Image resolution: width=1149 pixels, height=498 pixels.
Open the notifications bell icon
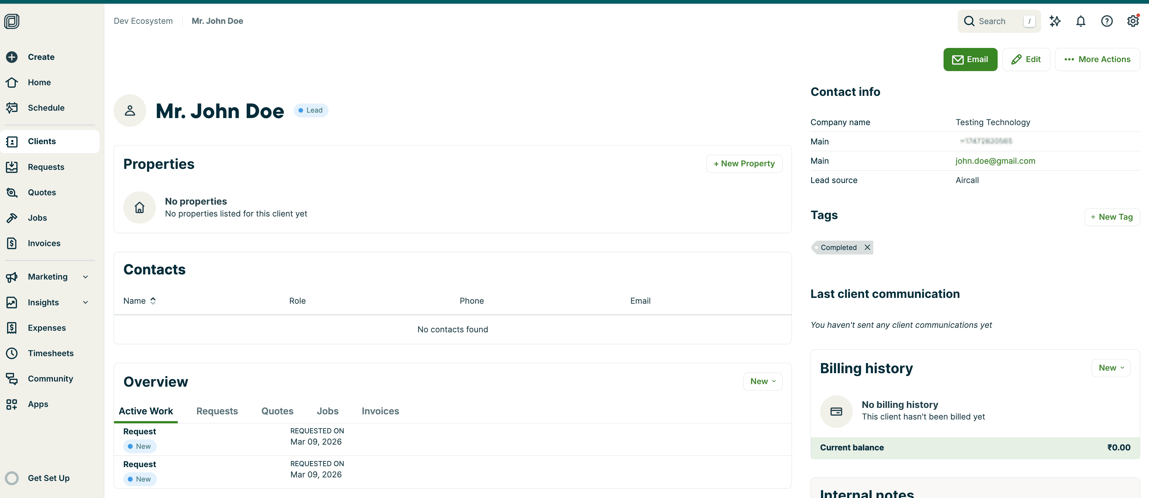click(1081, 21)
